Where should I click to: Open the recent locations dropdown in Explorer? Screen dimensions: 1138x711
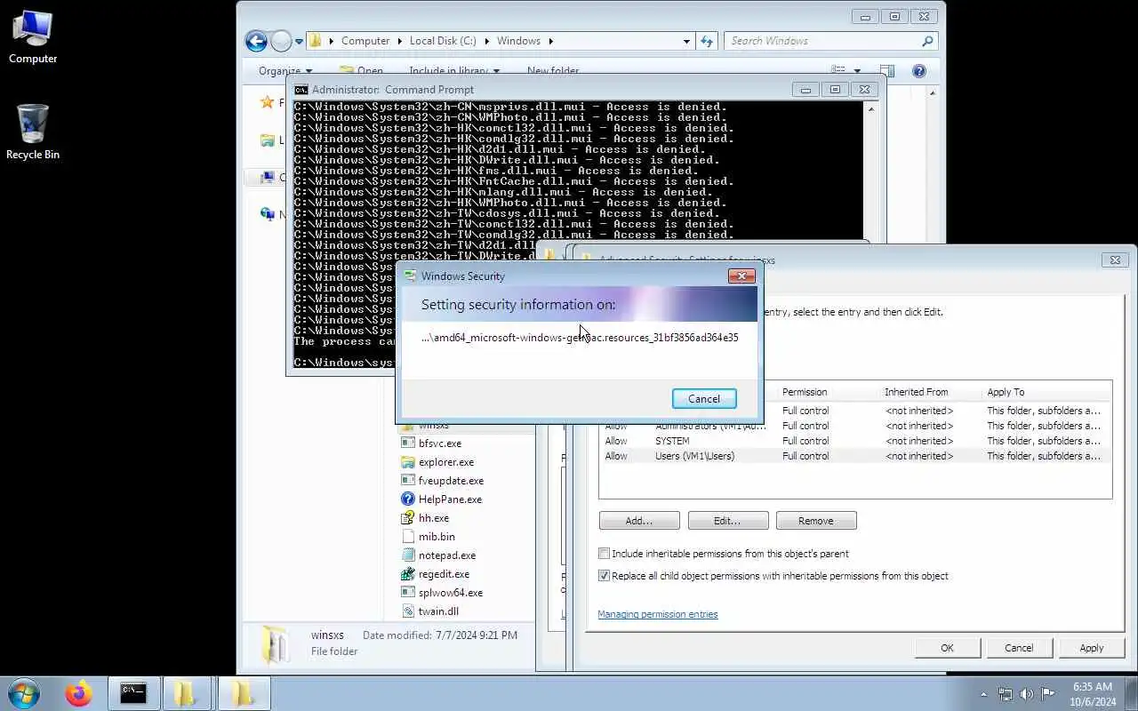click(299, 41)
